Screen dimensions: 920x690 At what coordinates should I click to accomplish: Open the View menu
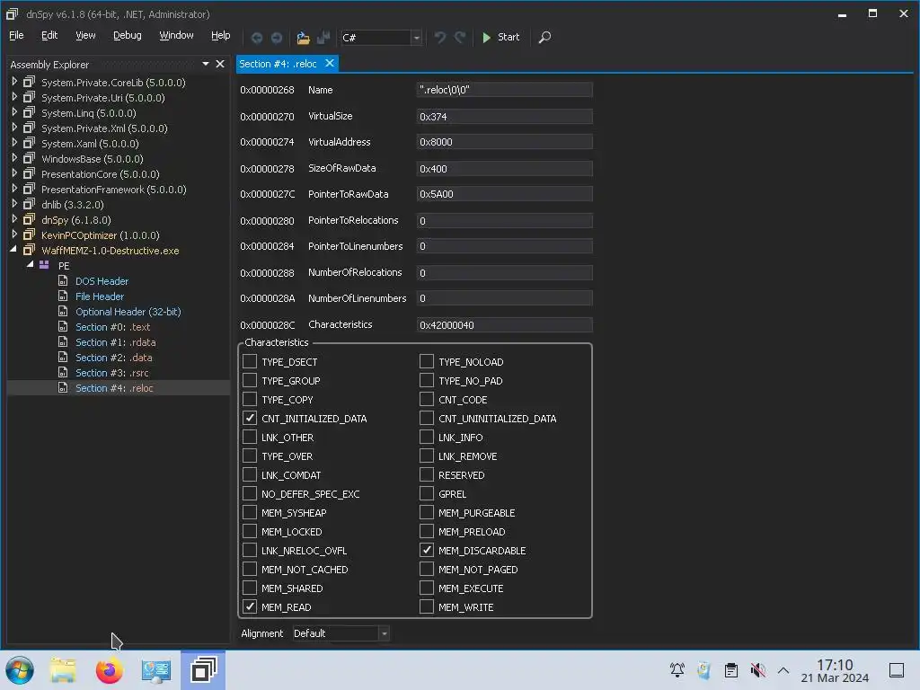click(85, 35)
